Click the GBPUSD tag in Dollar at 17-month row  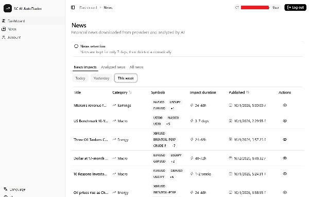[159, 161]
